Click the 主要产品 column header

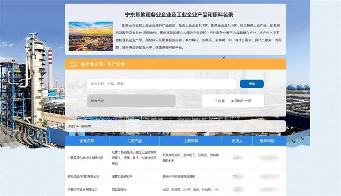[135, 141]
